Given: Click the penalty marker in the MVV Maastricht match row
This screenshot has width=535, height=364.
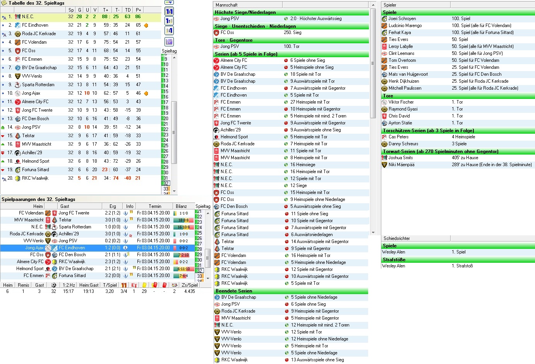Looking at the screenshot, I should pos(131,219).
